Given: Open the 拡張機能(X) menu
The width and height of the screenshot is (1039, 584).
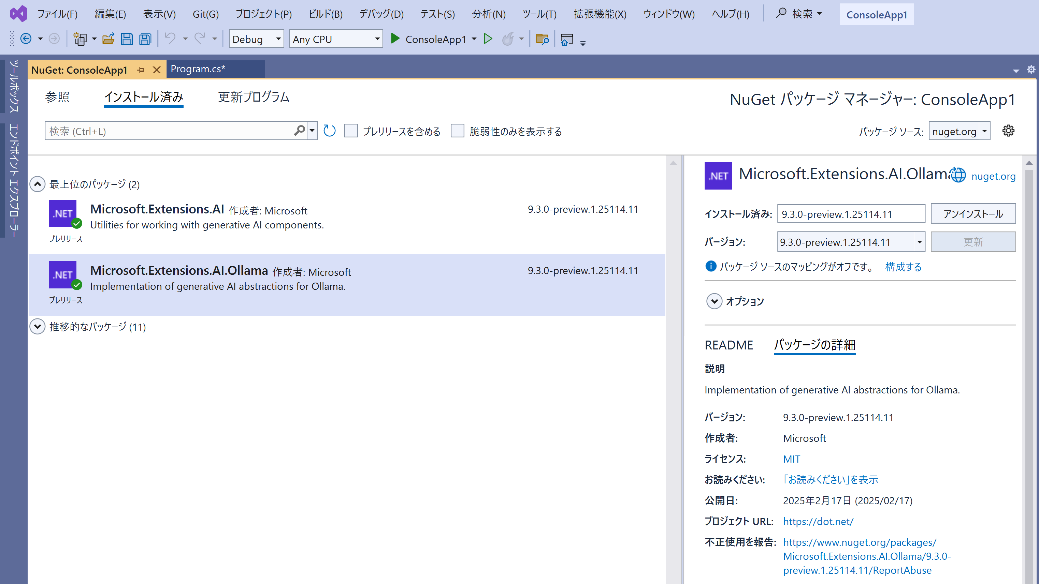Looking at the screenshot, I should coord(600,14).
